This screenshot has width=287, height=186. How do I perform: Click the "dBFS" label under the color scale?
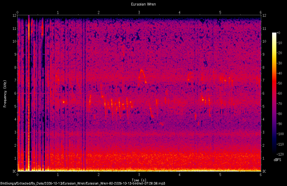277,160
